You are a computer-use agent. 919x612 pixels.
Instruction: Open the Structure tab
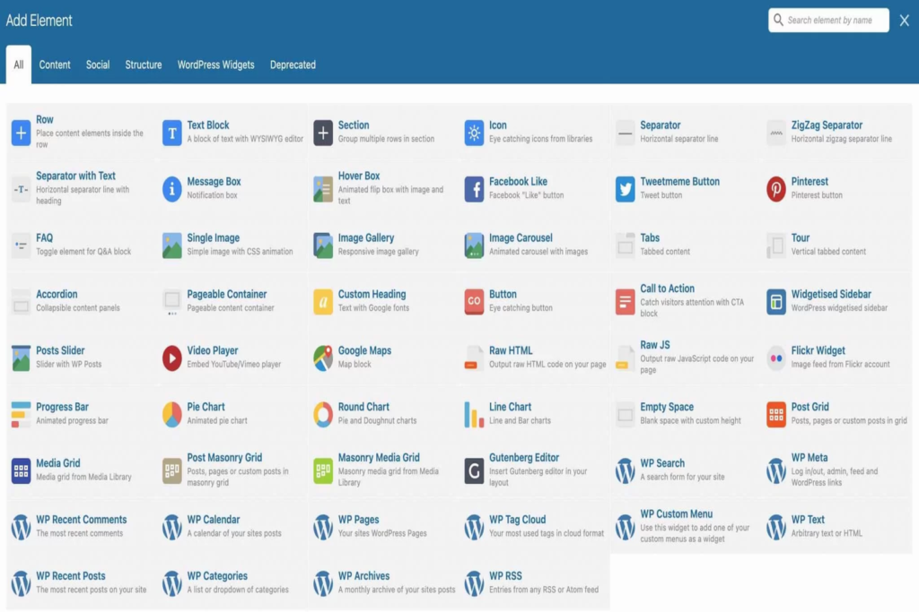144,65
